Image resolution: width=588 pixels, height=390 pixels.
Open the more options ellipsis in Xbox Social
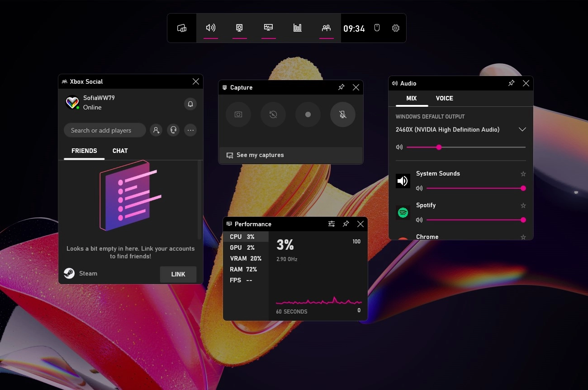pos(190,130)
